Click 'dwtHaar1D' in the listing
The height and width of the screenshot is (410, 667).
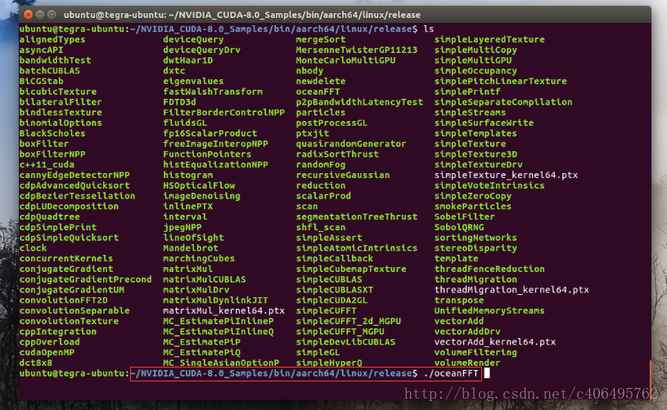click(188, 60)
